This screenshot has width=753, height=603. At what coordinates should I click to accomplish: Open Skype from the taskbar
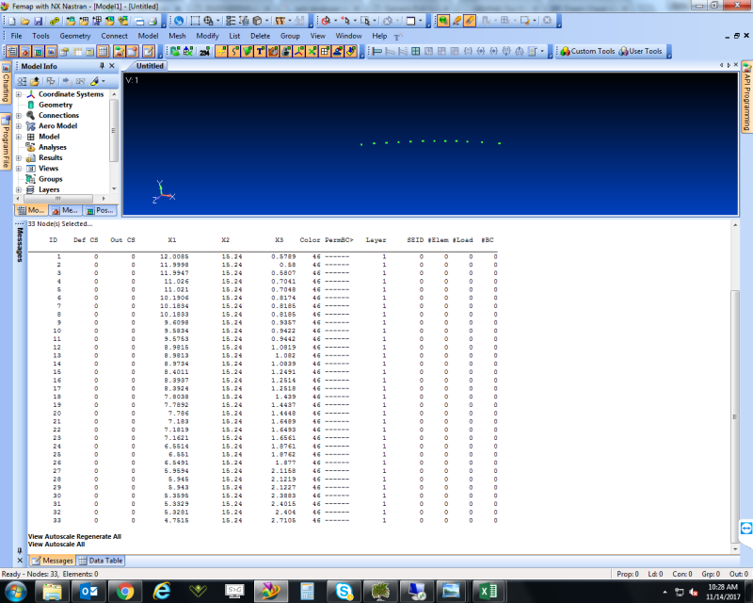(x=344, y=591)
